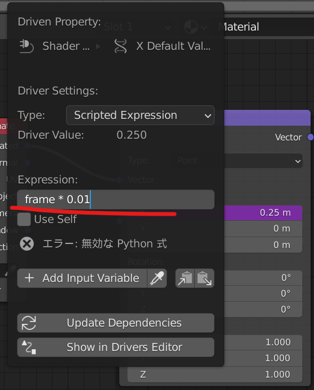Click the Shader breadcrumb item

(66, 46)
